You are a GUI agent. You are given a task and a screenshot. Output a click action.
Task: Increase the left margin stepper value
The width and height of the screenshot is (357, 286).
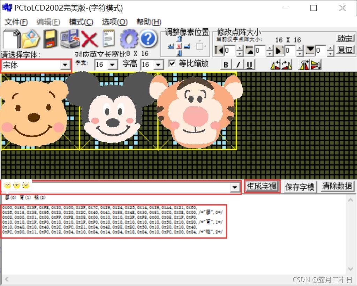[240, 48]
